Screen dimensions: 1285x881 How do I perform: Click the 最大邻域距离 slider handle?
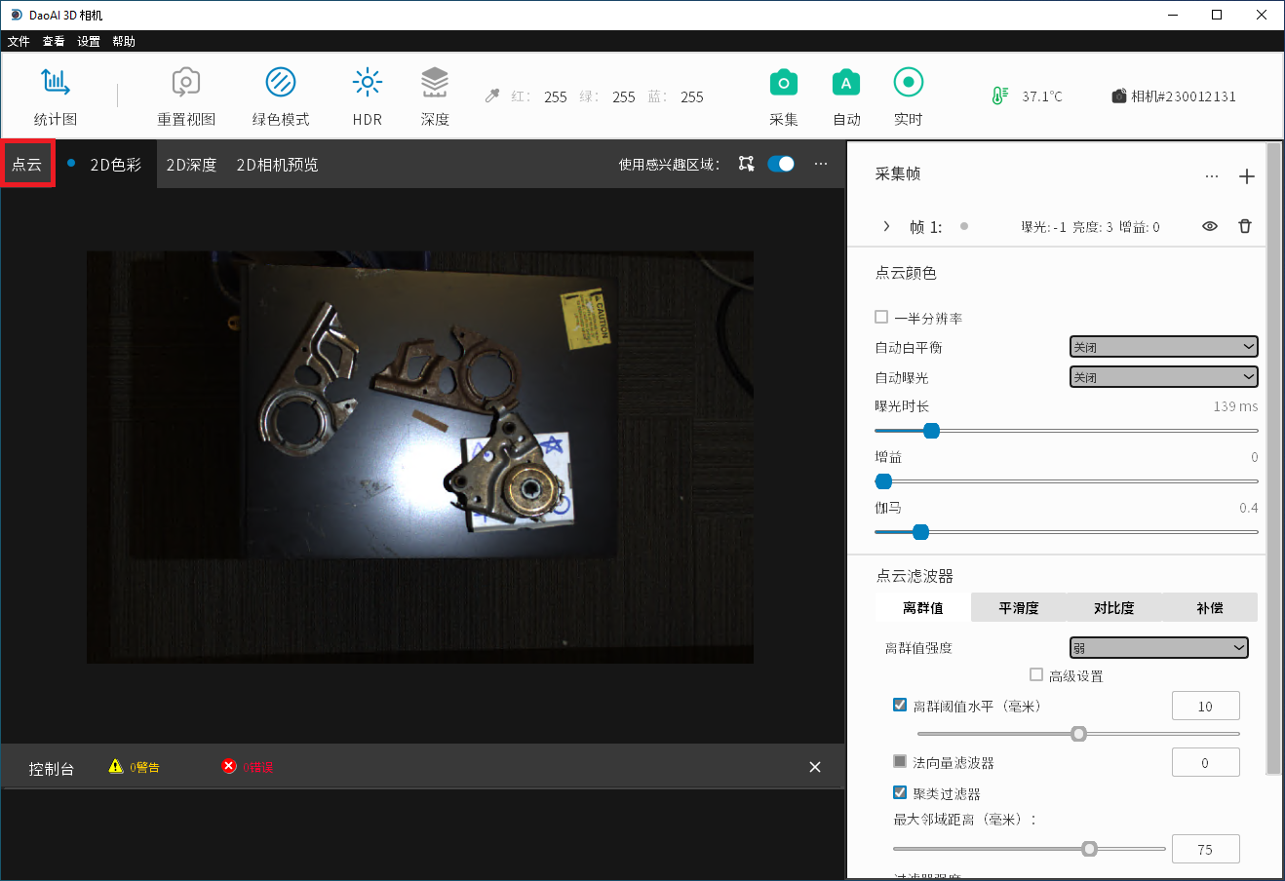1090,849
